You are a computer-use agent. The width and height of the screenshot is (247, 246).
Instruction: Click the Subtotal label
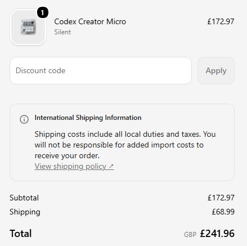coord(24,198)
